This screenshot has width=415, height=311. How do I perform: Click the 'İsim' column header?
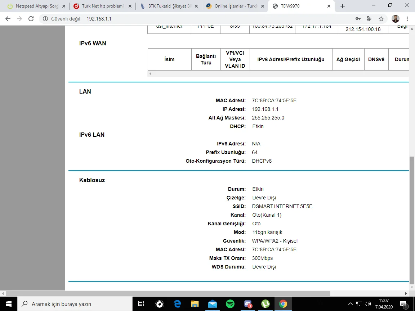[169, 59]
